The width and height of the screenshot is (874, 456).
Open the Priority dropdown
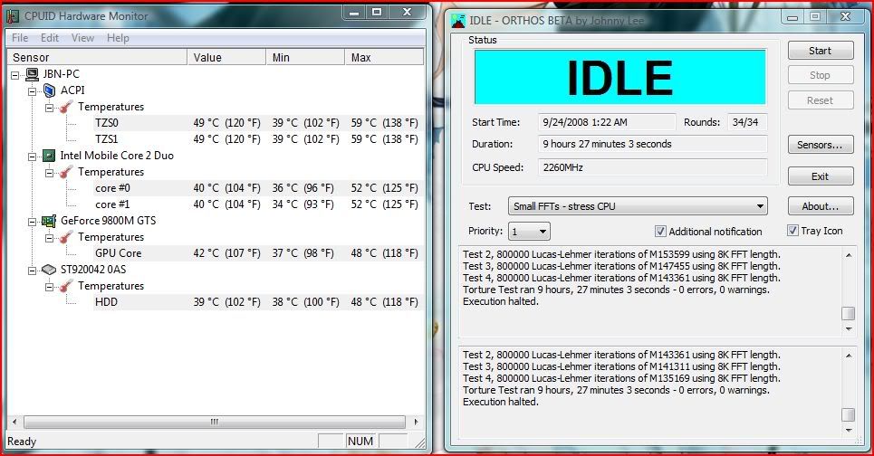pyautogui.click(x=529, y=231)
